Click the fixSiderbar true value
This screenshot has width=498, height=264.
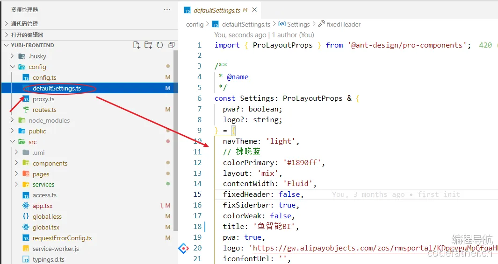click(287, 205)
